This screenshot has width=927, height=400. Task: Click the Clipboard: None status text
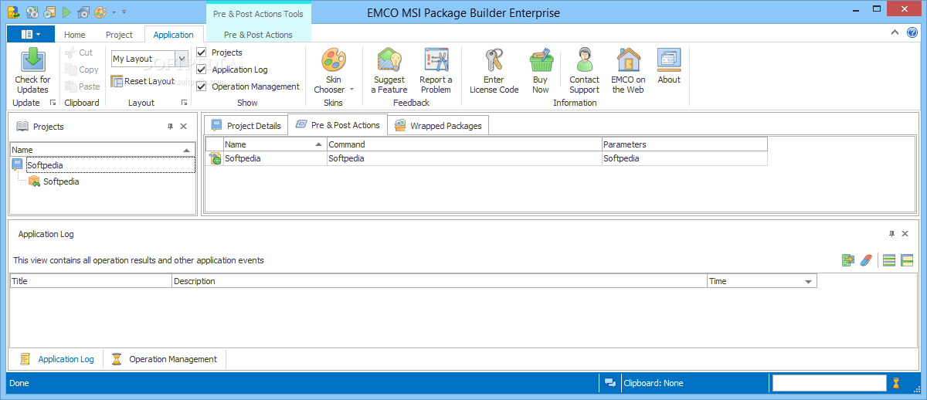click(653, 383)
